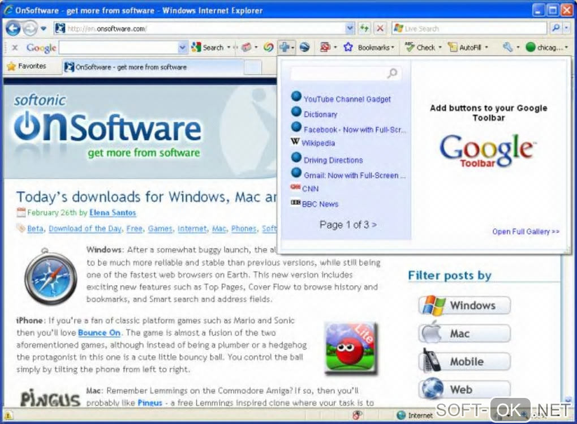Click the Download of the Day tag link
This screenshot has height=424, width=577.
[85, 229]
